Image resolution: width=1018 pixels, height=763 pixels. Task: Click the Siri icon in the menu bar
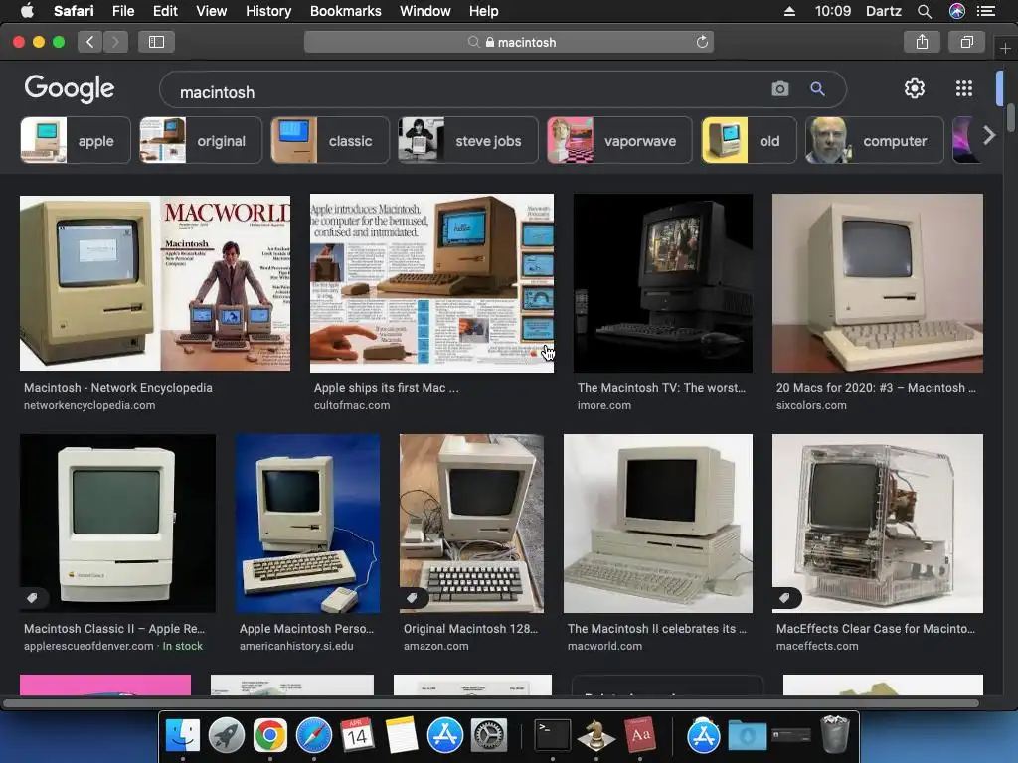coord(957,11)
